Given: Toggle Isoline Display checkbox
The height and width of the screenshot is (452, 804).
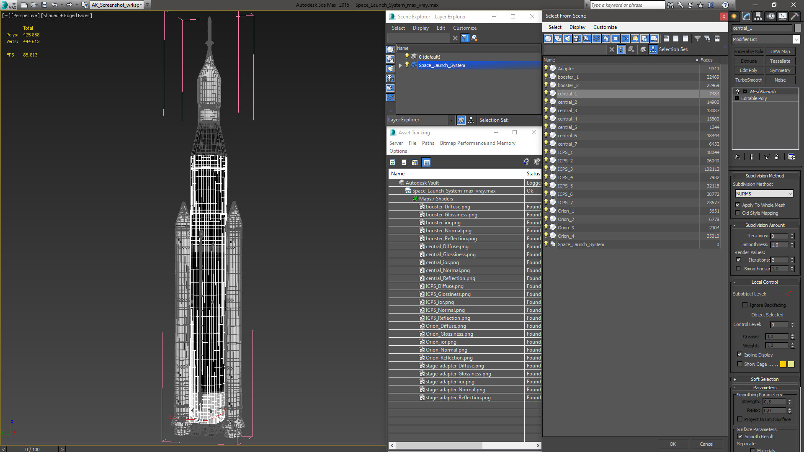Looking at the screenshot, I should pos(740,354).
